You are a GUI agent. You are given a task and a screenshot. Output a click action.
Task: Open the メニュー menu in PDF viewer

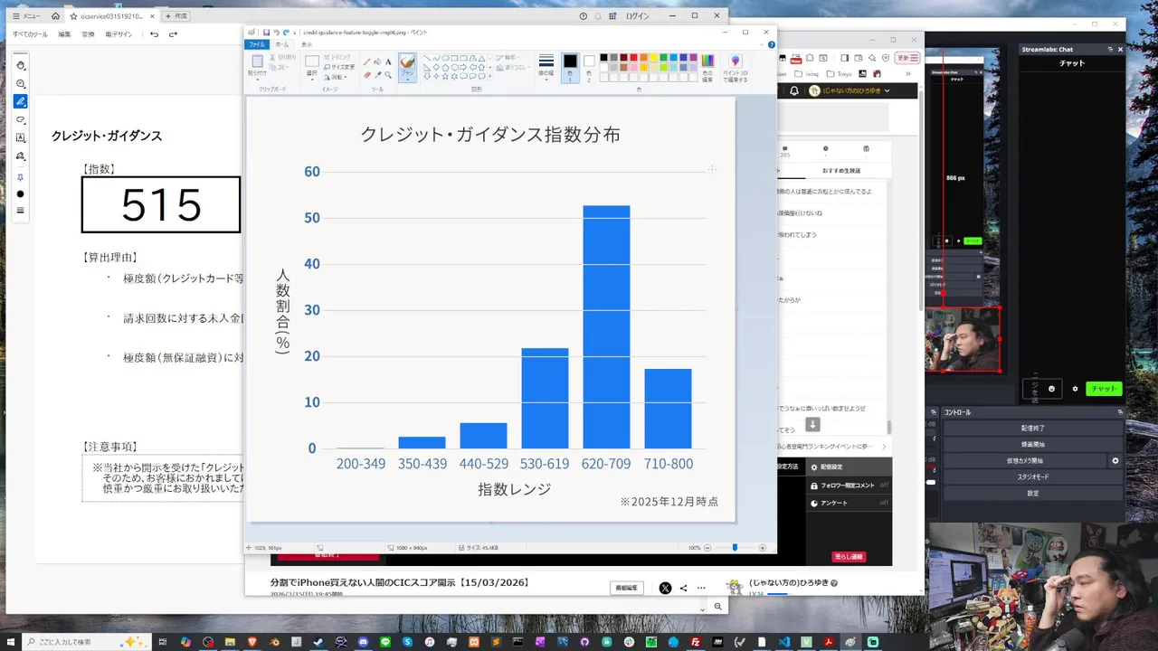point(25,16)
